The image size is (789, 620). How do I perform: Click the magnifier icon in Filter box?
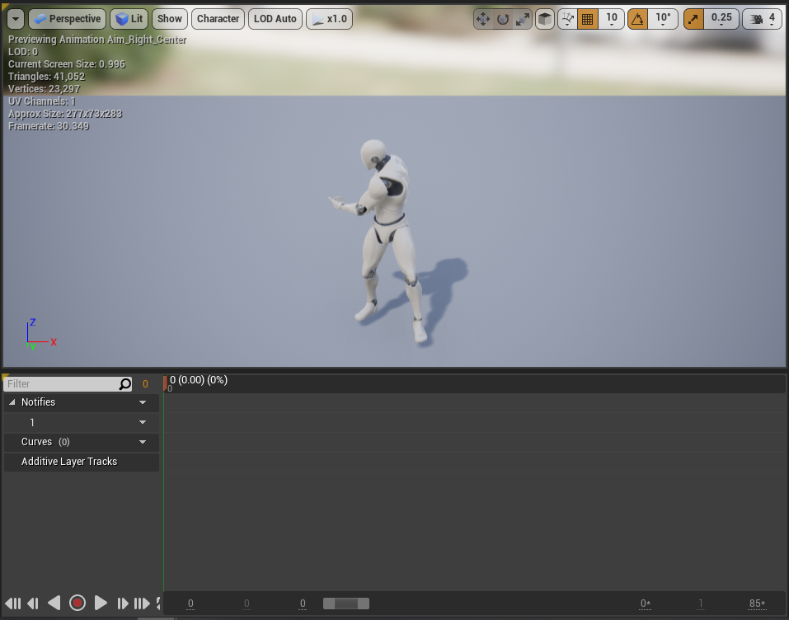(124, 384)
